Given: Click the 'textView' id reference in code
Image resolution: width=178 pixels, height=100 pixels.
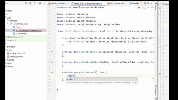Looking at the screenshot, I should 139,42.
